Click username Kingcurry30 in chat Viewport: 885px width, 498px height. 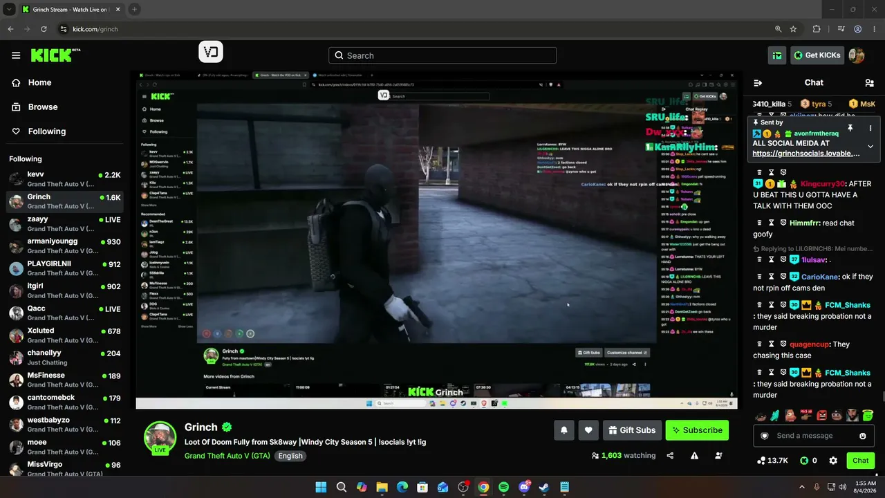pyautogui.click(x=823, y=184)
